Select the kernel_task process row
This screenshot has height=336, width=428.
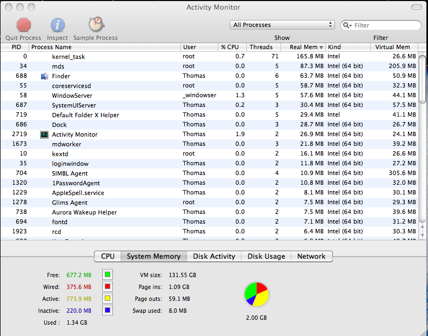[x=209, y=57]
